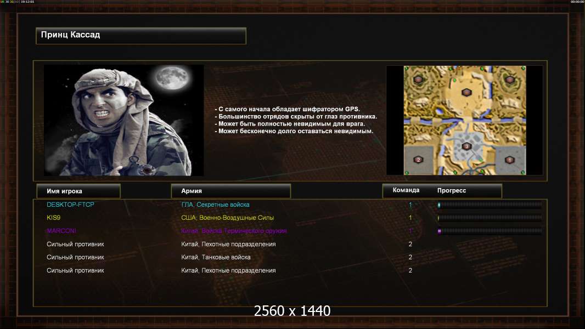The width and height of the screenshot is (585, 329).
Task: Click start position marker 3 on minimap
Action: [466, 146]
